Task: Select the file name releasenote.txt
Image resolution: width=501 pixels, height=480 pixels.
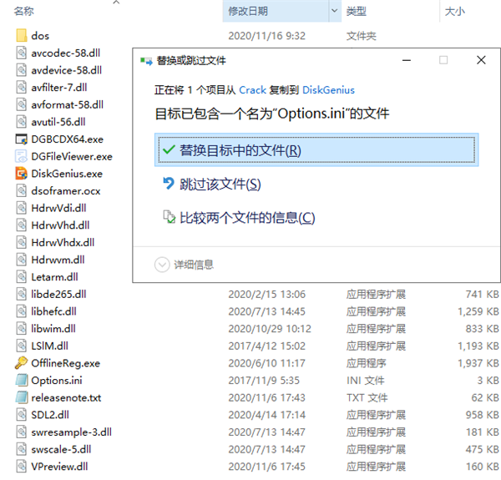Action: pos(66,397)
